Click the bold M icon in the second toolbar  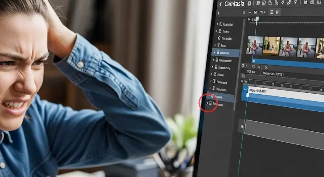click(255, 12)
